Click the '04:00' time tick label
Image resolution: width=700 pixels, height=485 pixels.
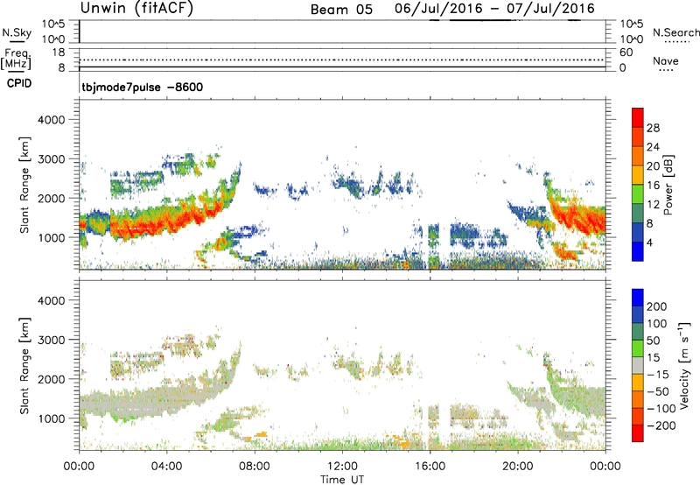(166, 467)
